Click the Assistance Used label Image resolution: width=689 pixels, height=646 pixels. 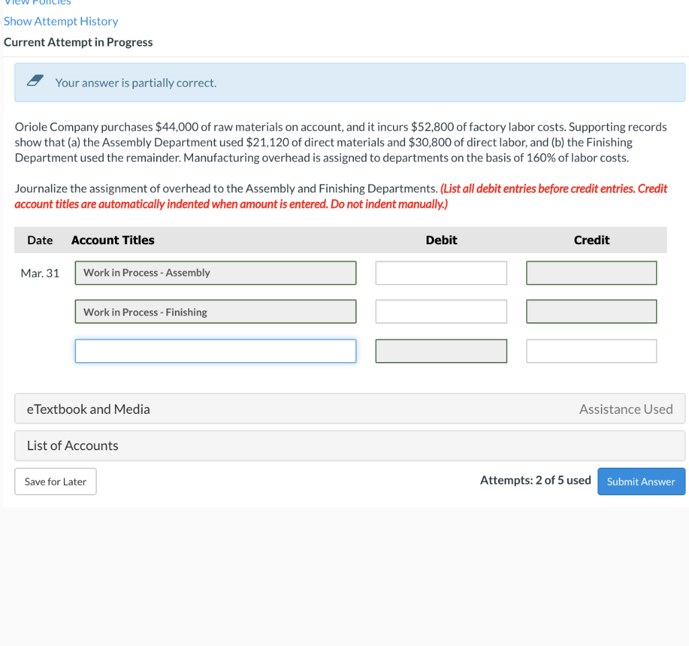[626, 408]
